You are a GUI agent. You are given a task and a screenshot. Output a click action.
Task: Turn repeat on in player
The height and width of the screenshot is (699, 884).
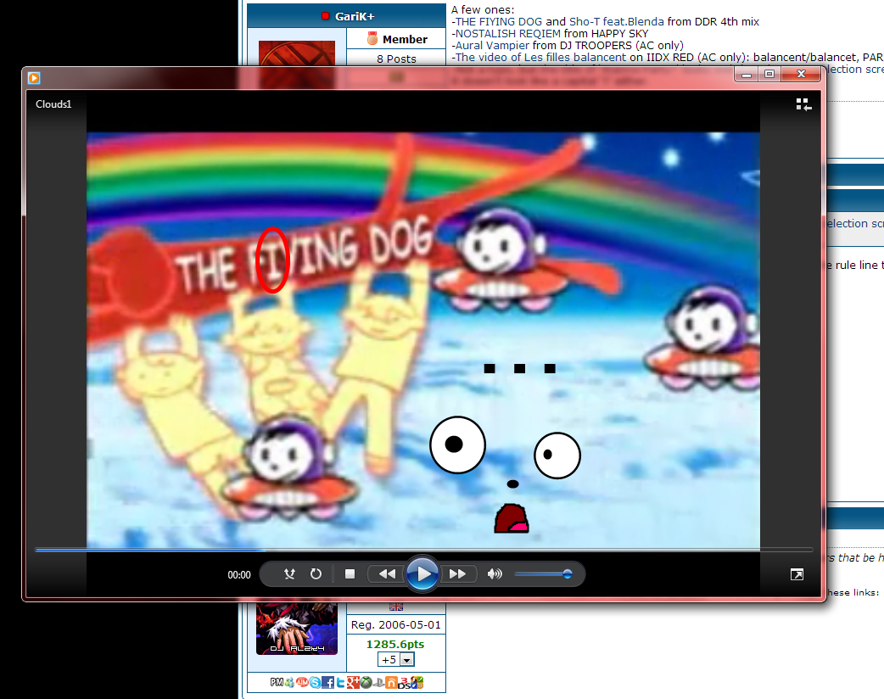point(316,573)
